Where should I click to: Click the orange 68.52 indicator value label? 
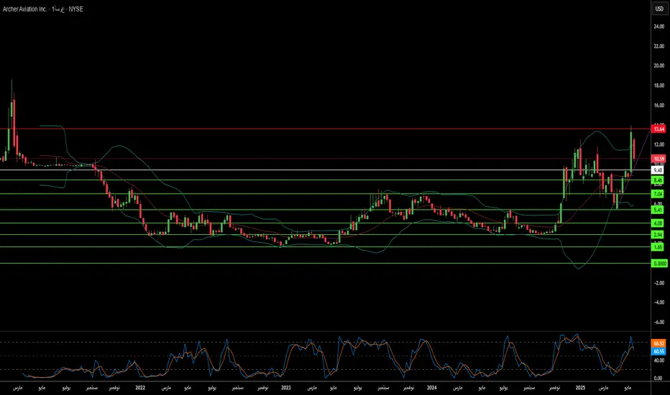[x=658, y=344]
